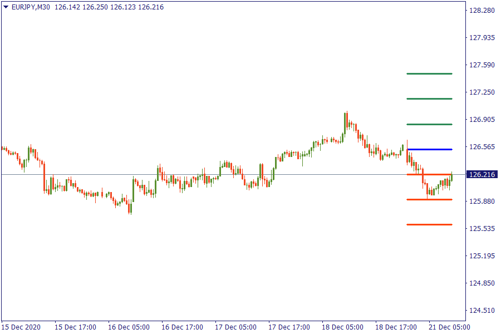Click the highlighted 126.216 current price tag
Screen dimensions: 501x334
point(482,175)
